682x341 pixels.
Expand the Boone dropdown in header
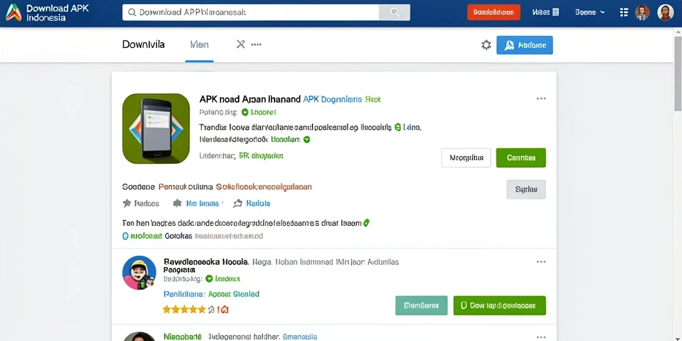[590, 13]
